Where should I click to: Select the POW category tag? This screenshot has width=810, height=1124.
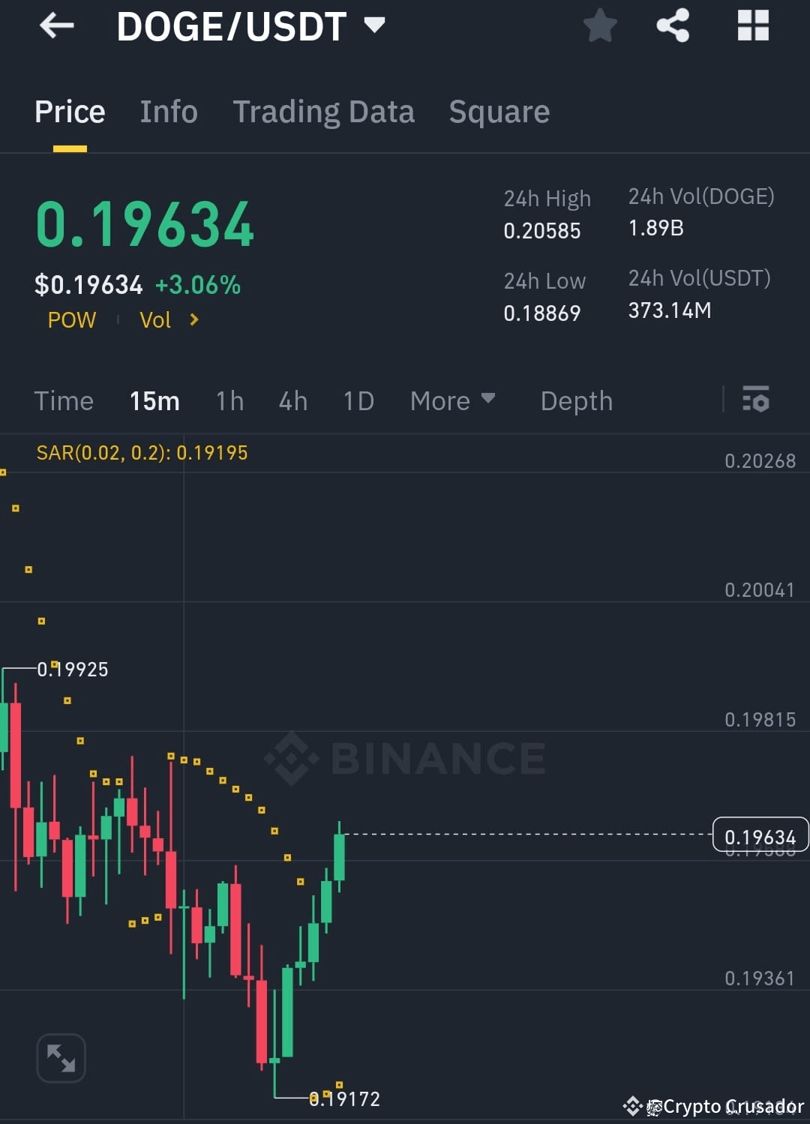(71, 319)
